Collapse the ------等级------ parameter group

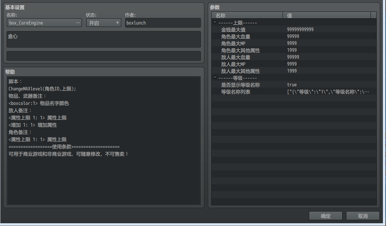point(215,77)
